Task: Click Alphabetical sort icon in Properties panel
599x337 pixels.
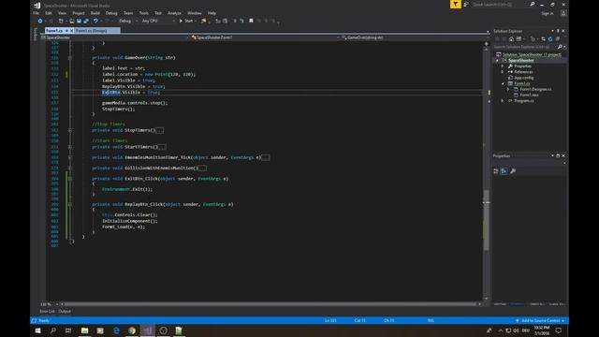Action: [x=504, y=171]
